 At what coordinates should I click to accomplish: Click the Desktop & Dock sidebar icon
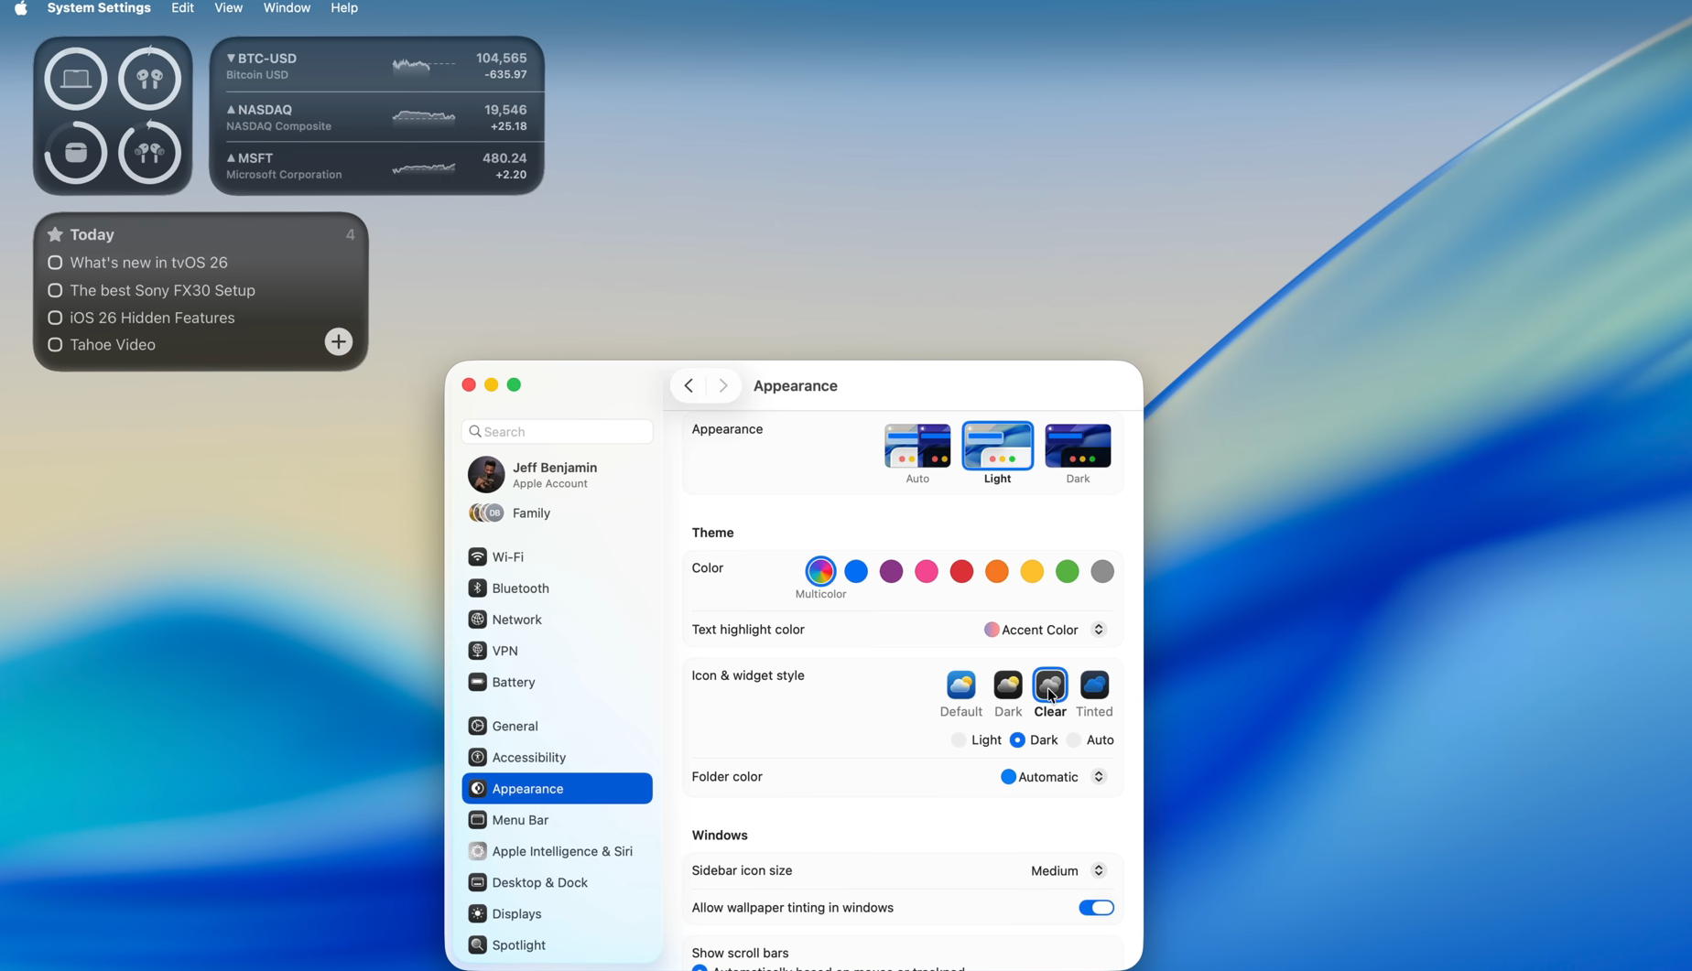(477, 882)
